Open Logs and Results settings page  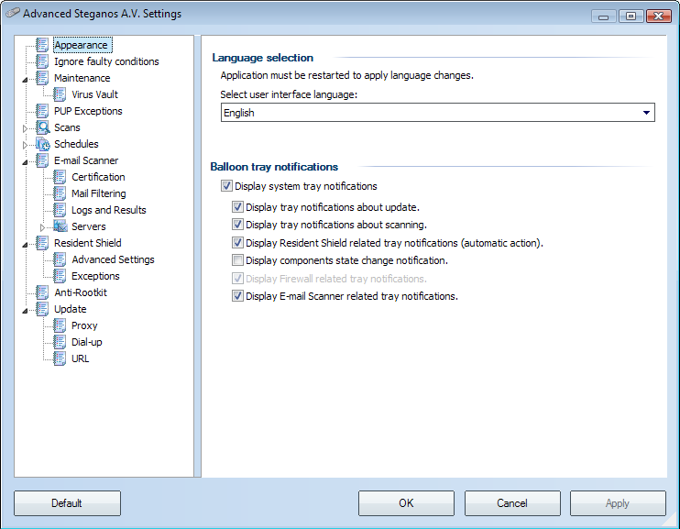(108, 210)
